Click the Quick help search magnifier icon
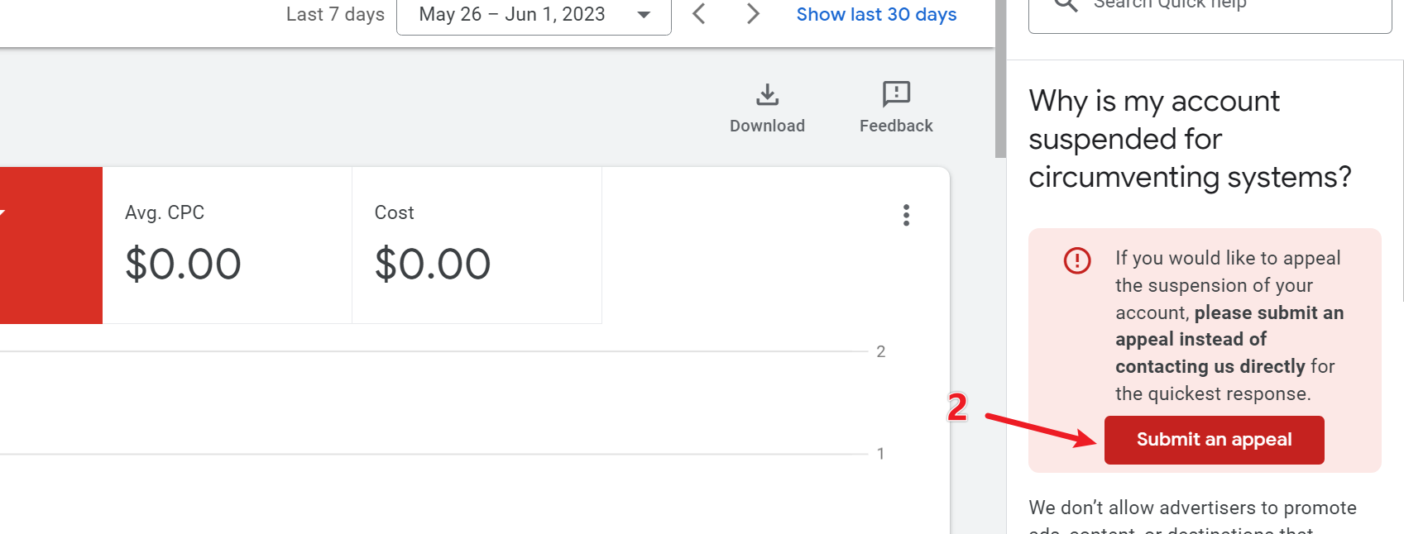The width and height of the screenshot is (1404, 534). click(1066, 5)
